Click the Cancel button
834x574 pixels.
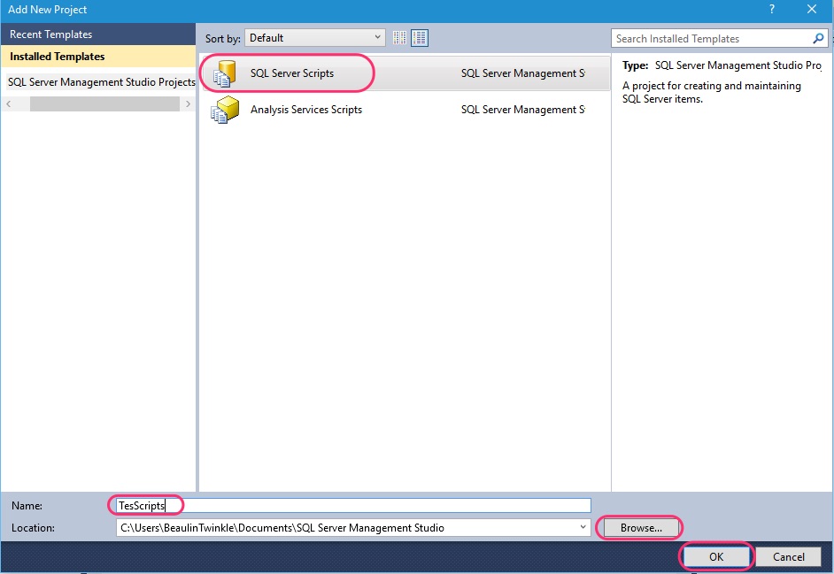tap(788, 556)
